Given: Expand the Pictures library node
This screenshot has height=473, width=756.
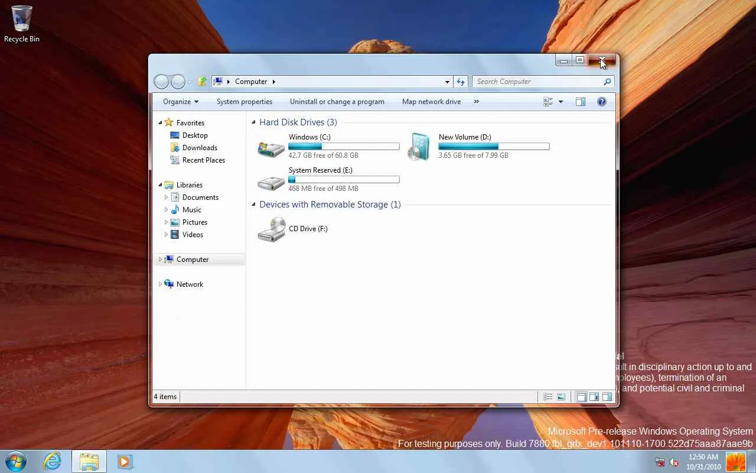Looking at the screenshot, I should click(167, 222).
